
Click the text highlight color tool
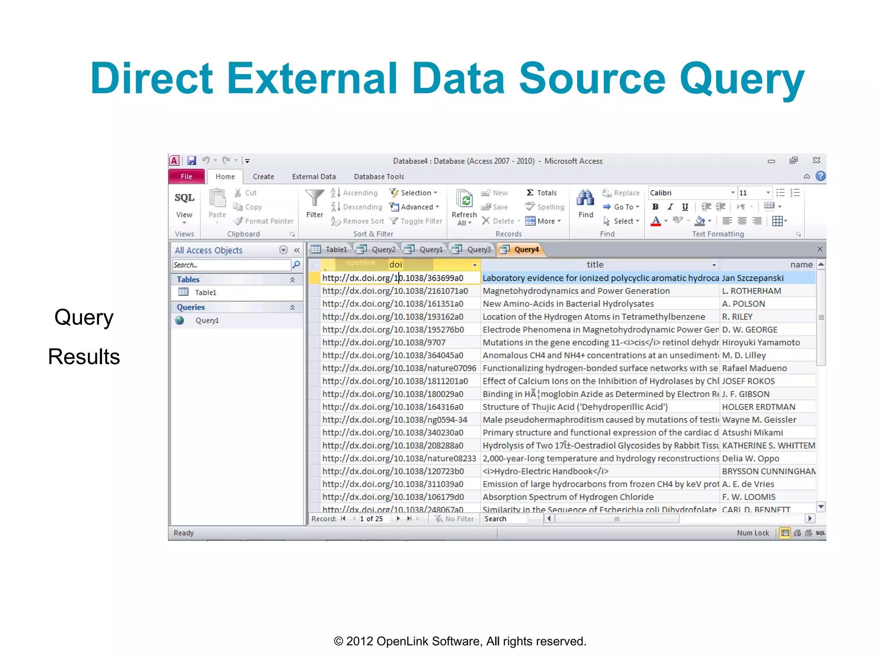(x=677, y=220)
